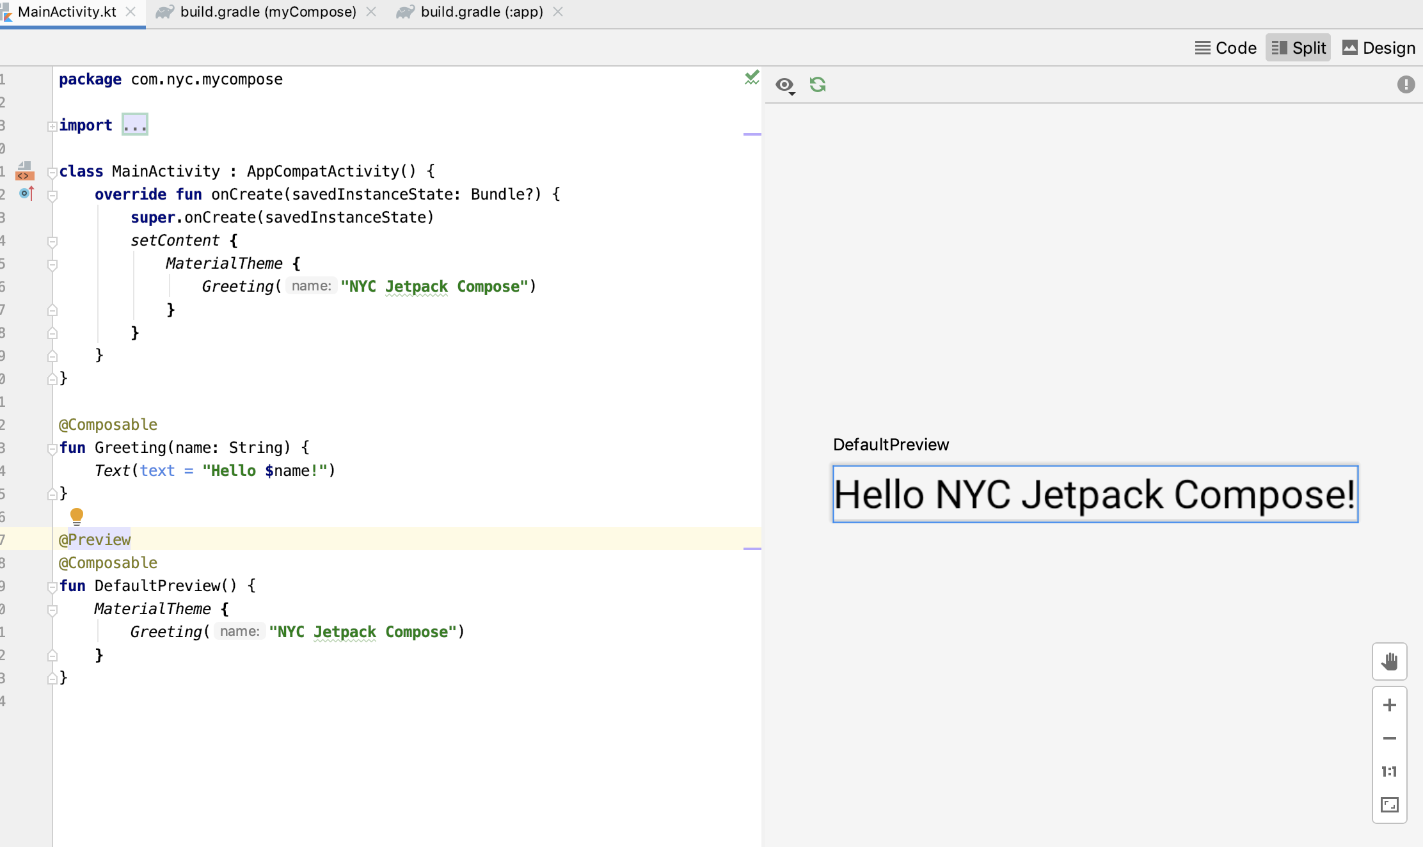The image size is (1423, 847).
Task: Click the build refresh preview icon
Action: [818, 84]
